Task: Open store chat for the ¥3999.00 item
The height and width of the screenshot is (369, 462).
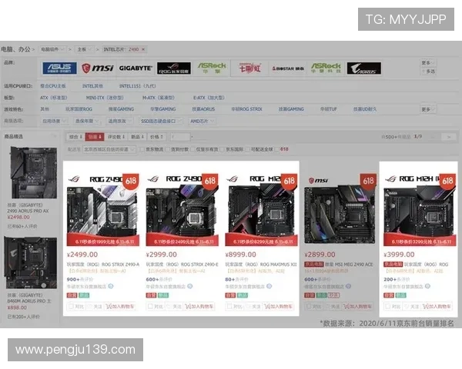Action: point(427,286)
